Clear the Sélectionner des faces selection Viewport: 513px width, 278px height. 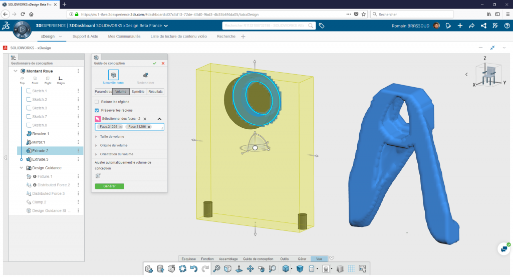(145, 119)
